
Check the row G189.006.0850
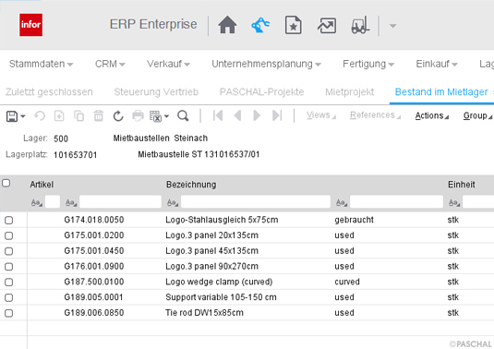(x=9, y=313)
